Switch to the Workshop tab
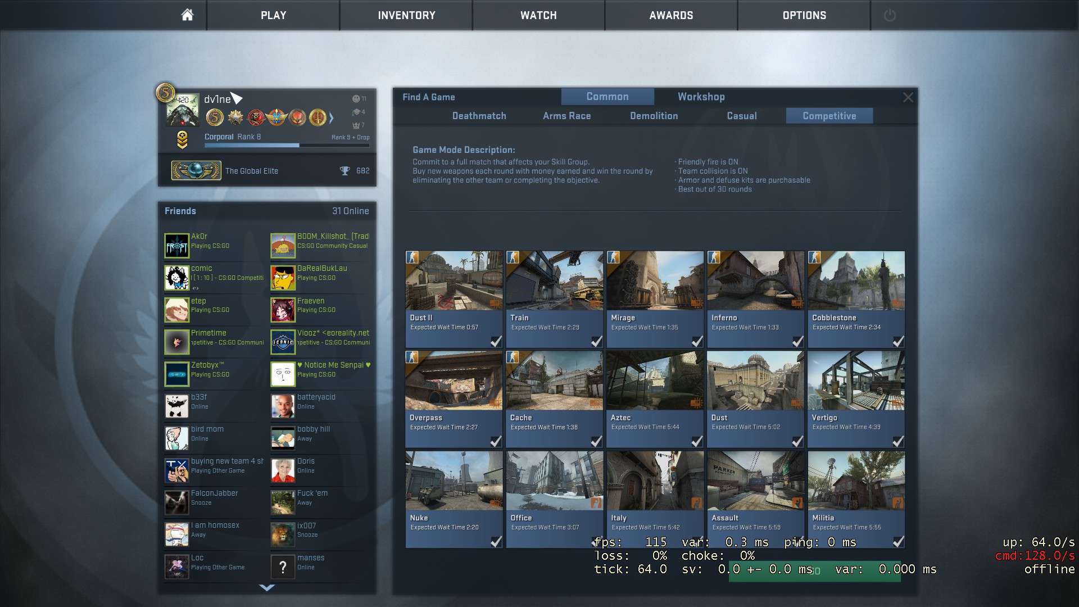 pyautogui.click(x=701, y=97)
